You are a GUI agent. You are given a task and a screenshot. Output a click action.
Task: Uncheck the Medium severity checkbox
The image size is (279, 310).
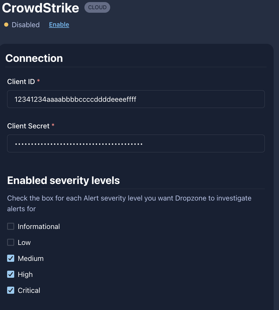[11, 259]
